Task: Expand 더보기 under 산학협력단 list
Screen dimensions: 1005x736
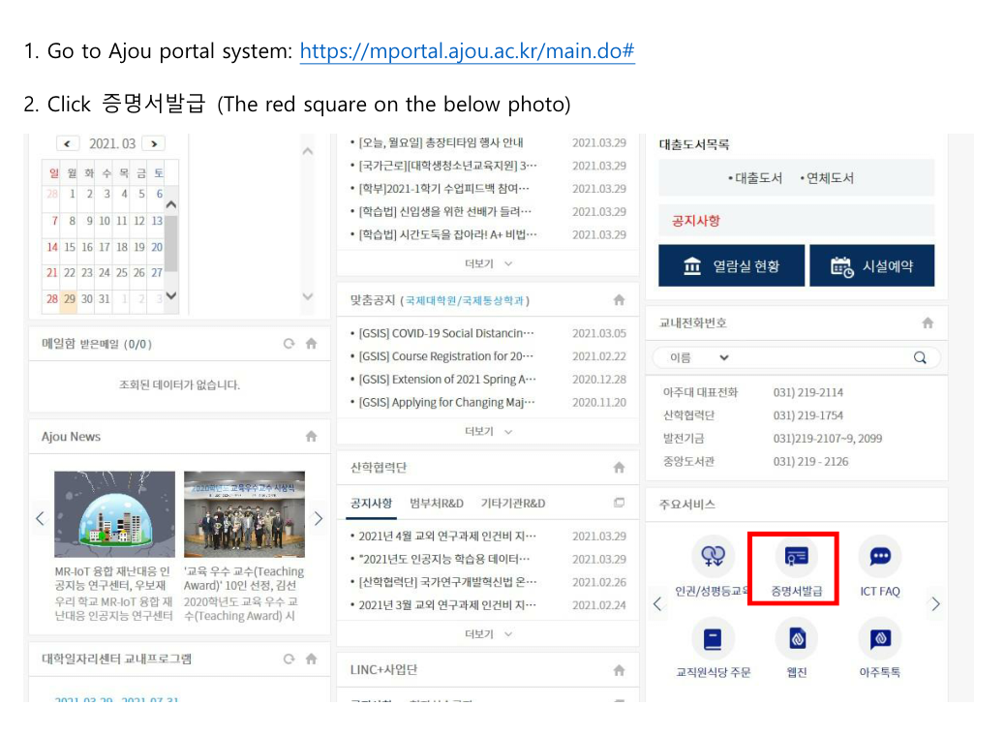Action: point(488,633)
